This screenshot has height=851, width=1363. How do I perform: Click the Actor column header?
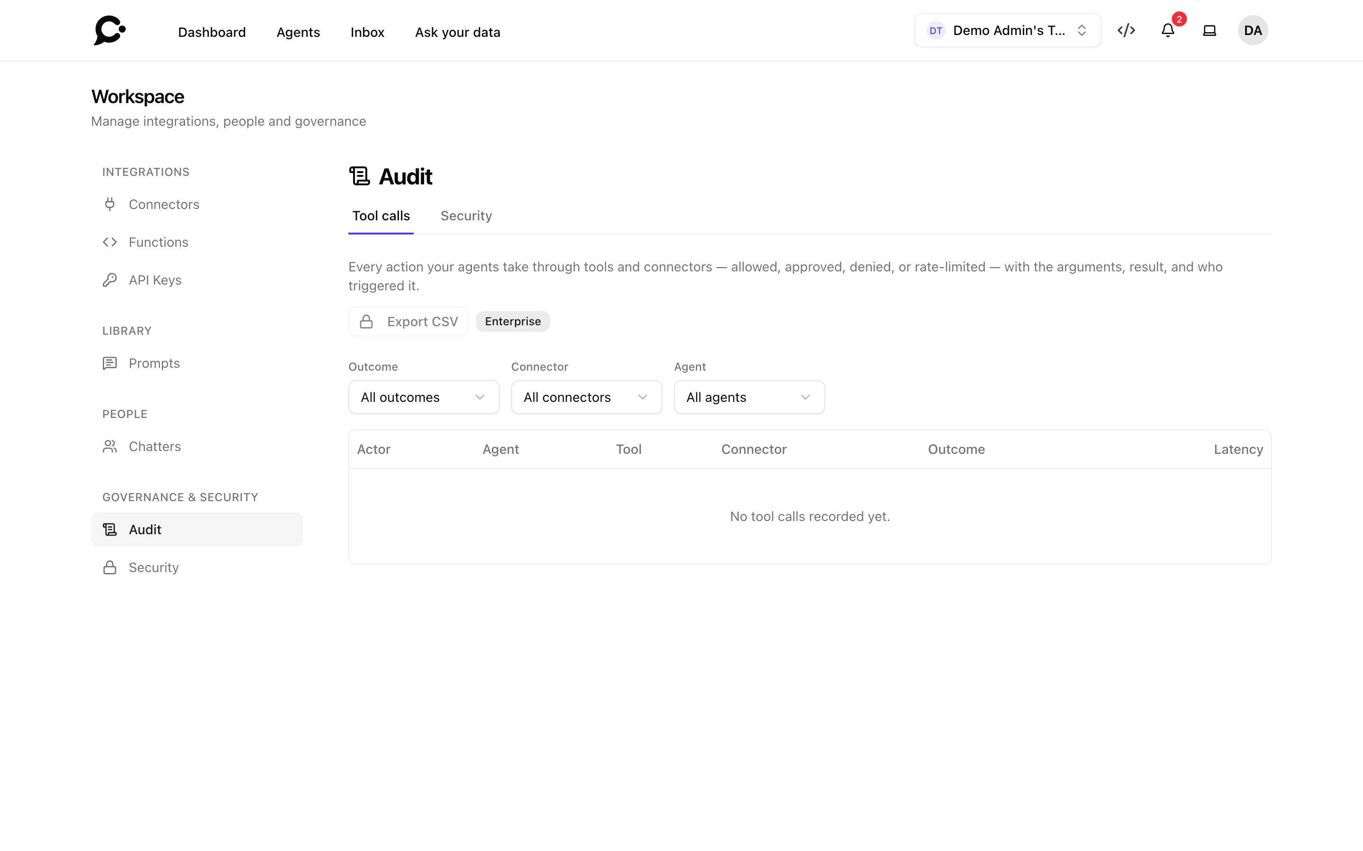373,449
